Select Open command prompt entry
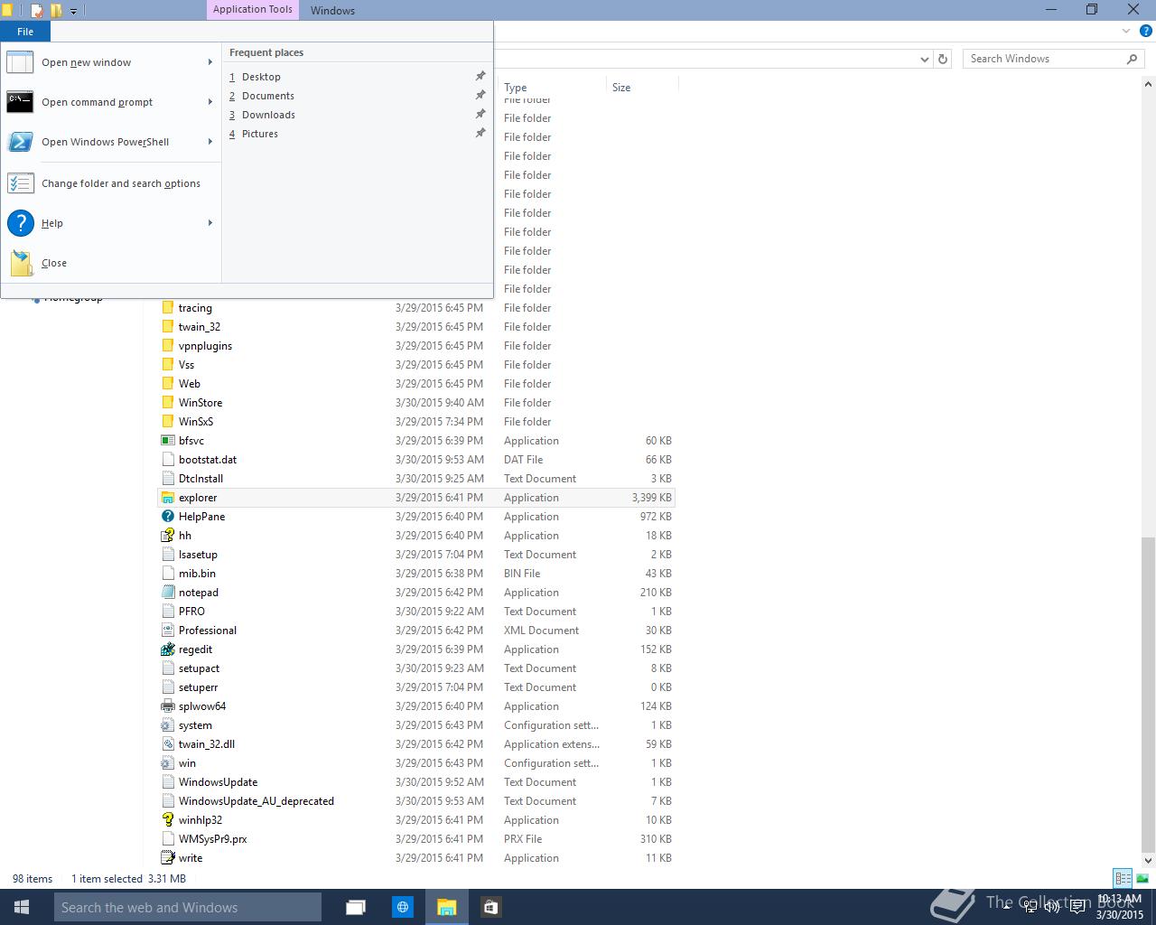 click(x=110, y=102)
